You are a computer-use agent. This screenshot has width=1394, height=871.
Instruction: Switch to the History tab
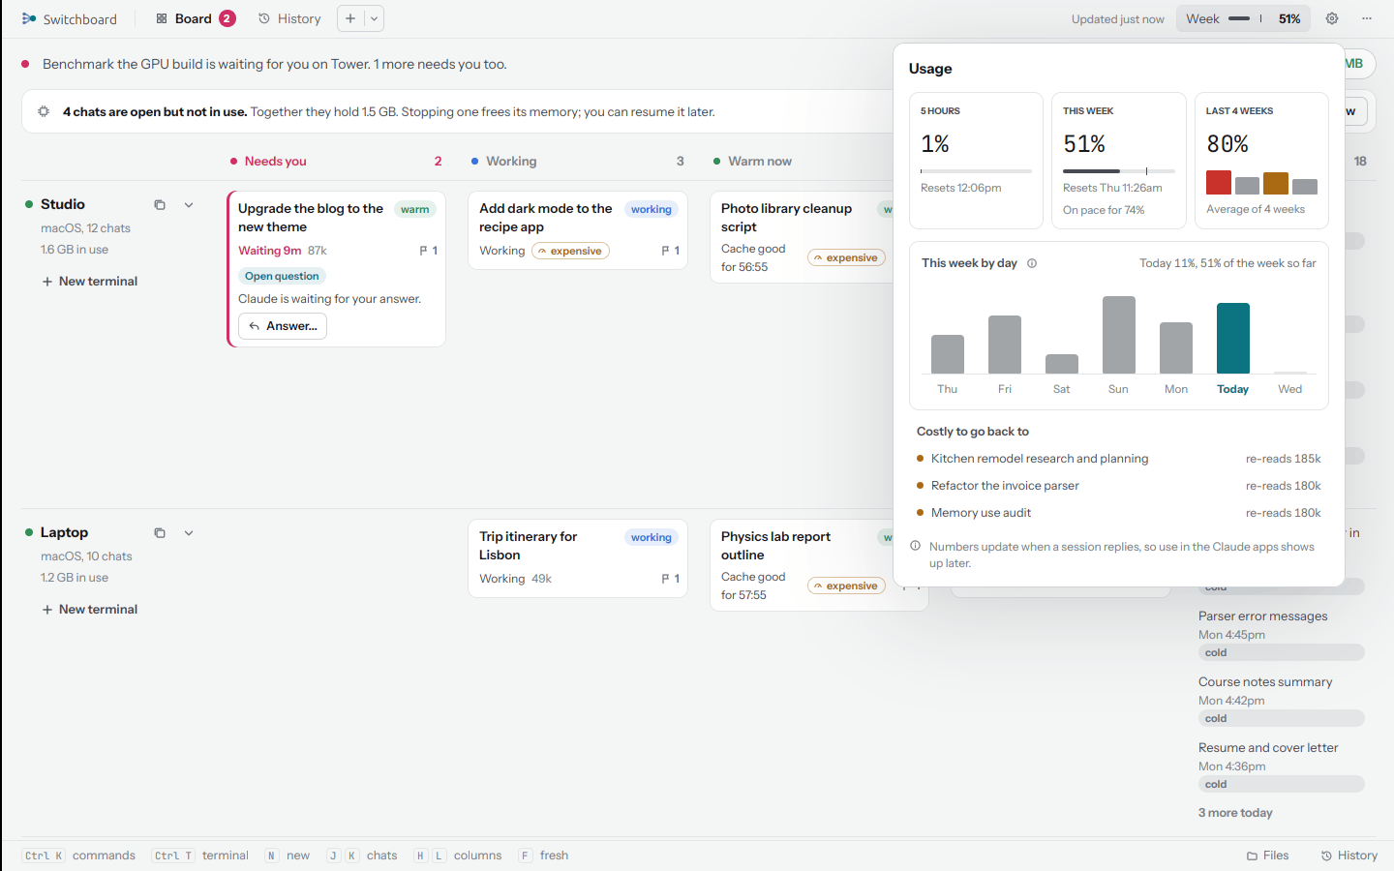click(x=289, y=18)
